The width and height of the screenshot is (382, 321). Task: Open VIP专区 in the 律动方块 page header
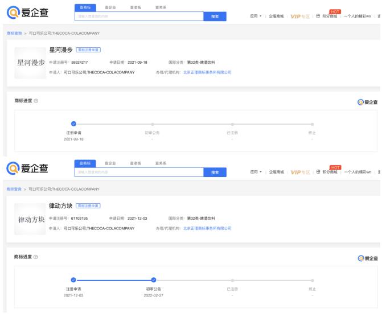300,172
